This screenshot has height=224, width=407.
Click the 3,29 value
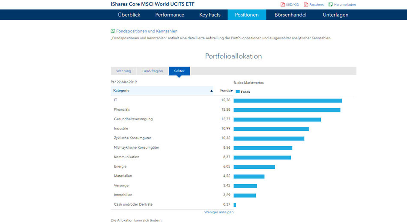[x=227, y=195]
